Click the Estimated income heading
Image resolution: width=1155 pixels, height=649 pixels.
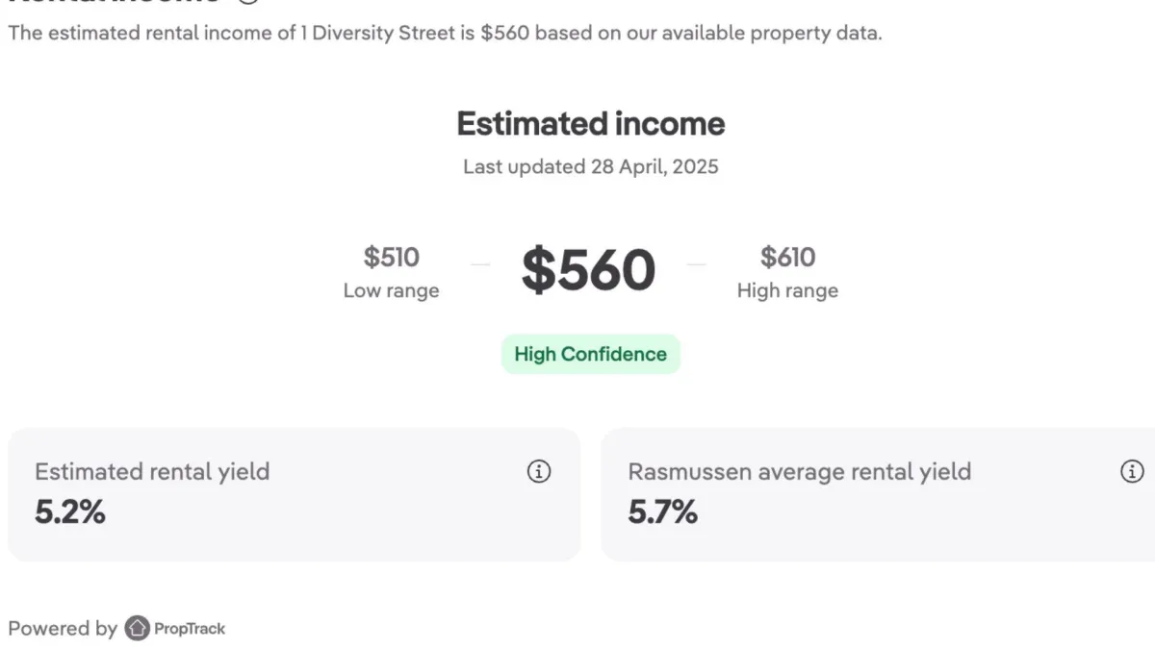coord(590,124)
